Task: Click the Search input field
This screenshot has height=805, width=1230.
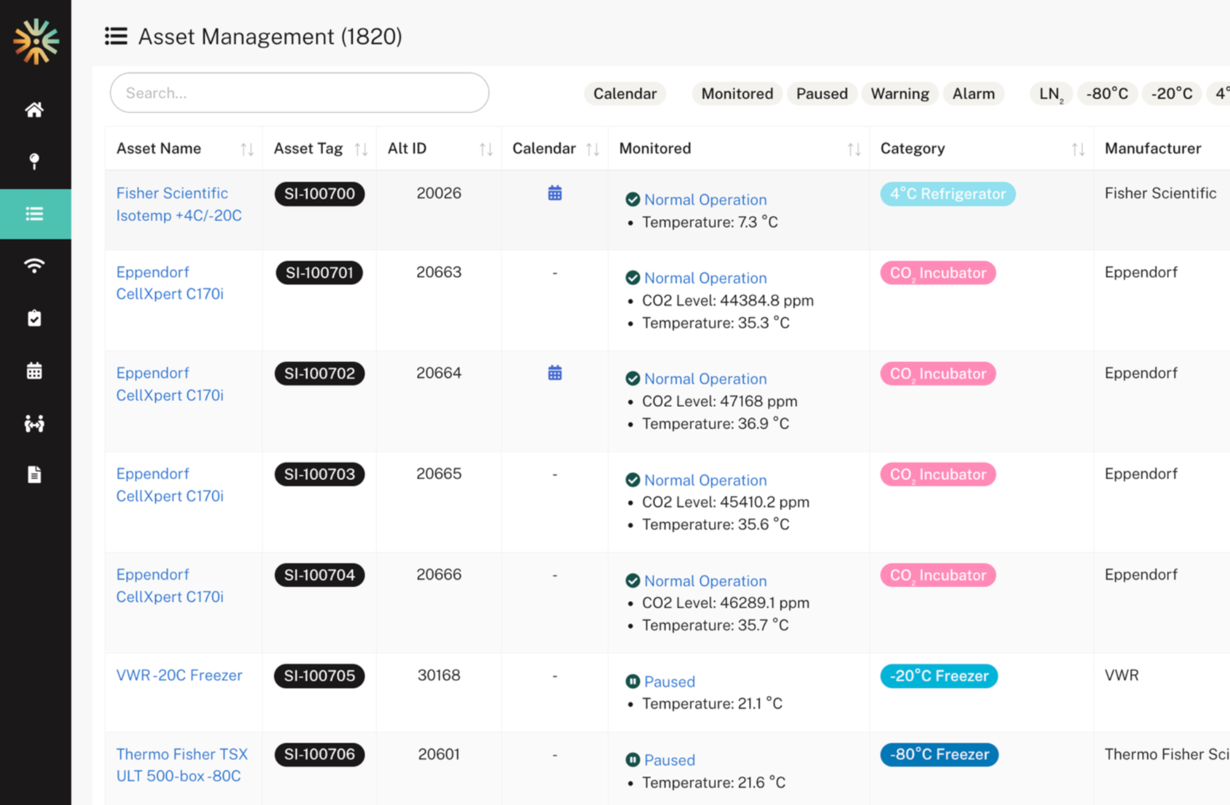Action: (299, 93)
